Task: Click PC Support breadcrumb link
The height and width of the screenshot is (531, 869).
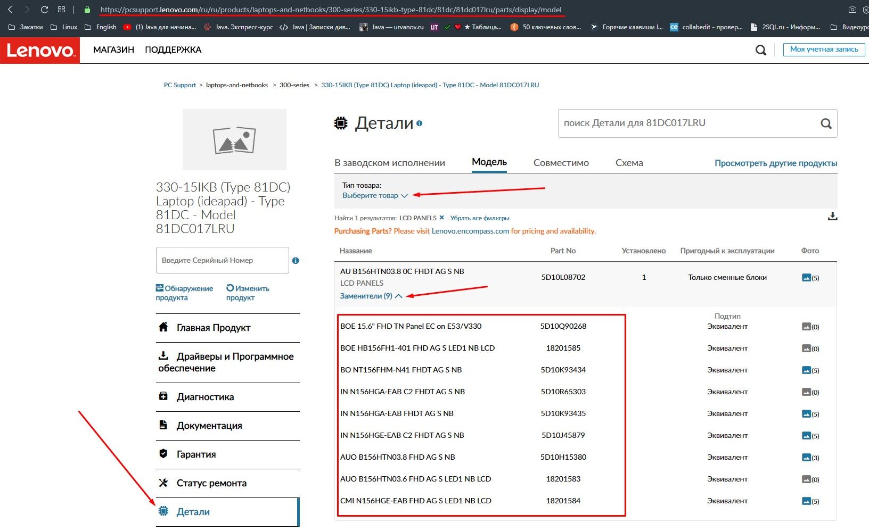Action: point(180,85)
